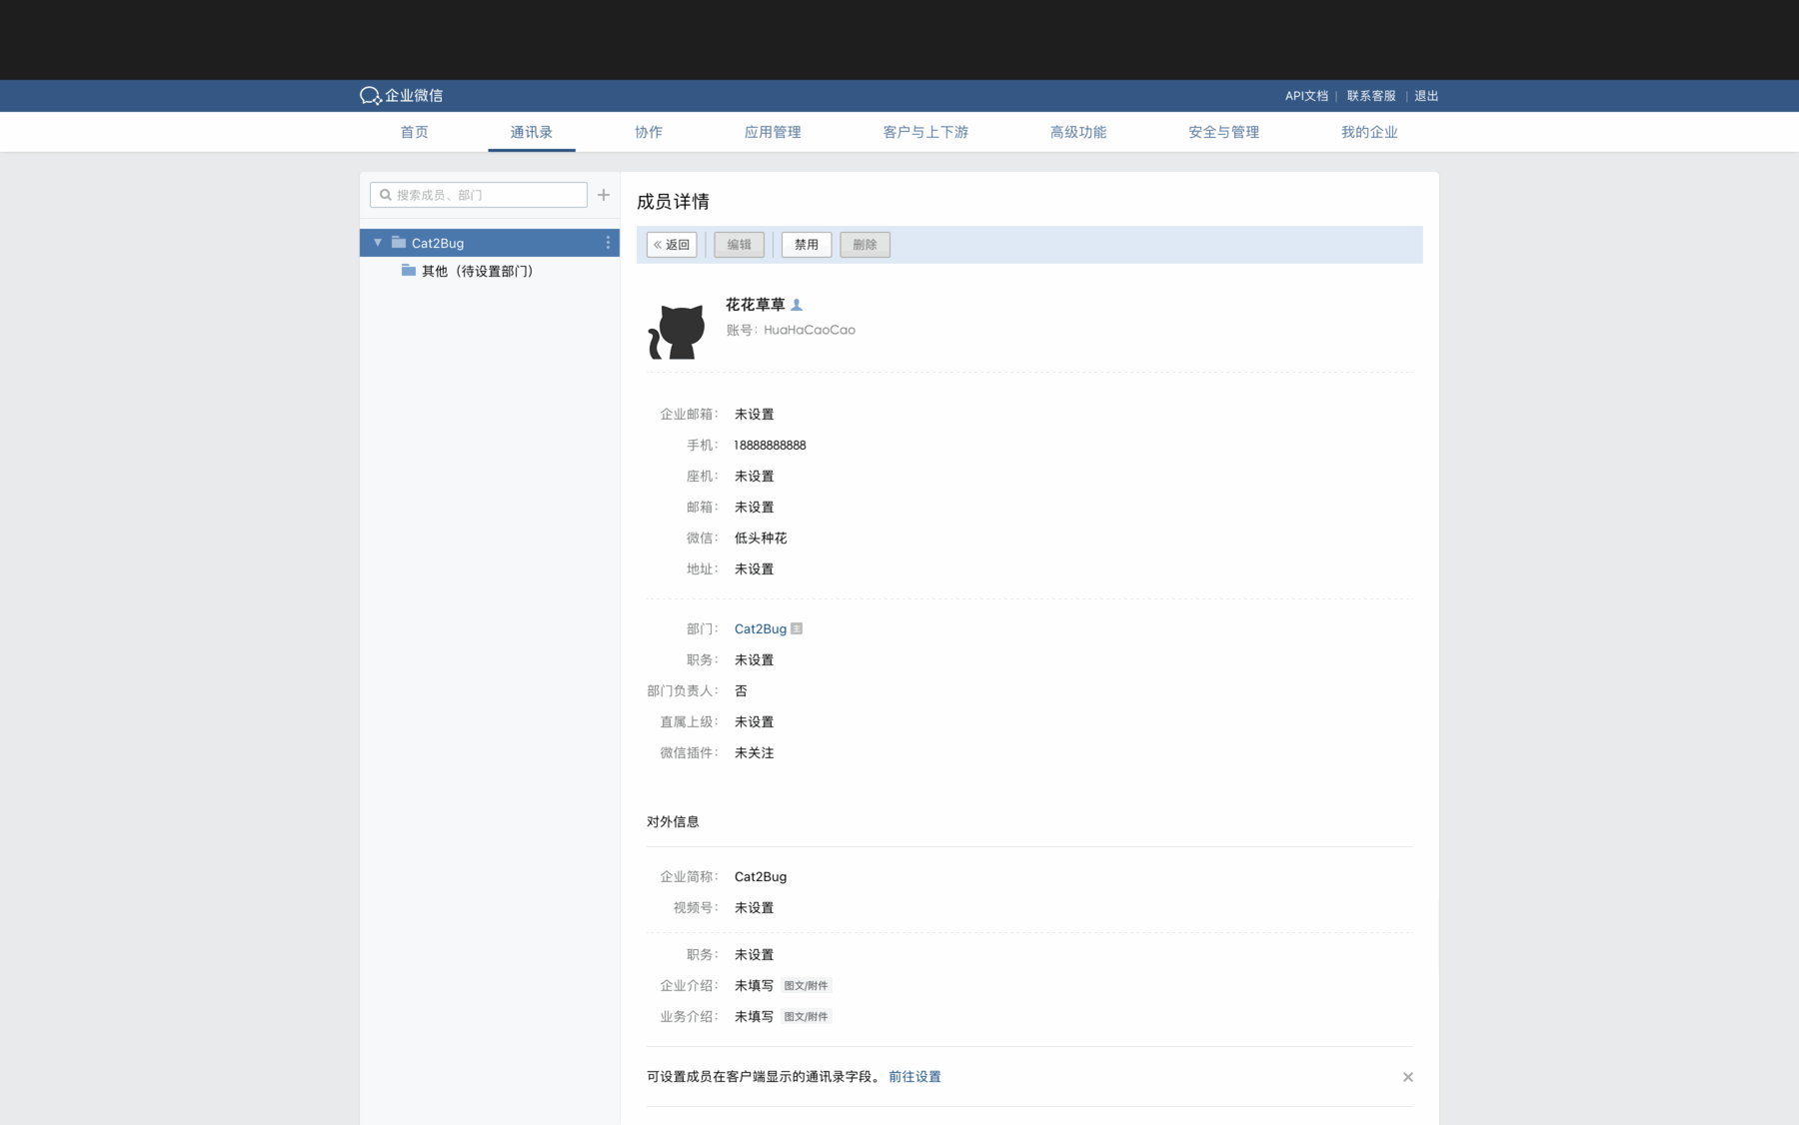
Task: Click the 花花草草 cat avatar
Action: click(677, 331)
